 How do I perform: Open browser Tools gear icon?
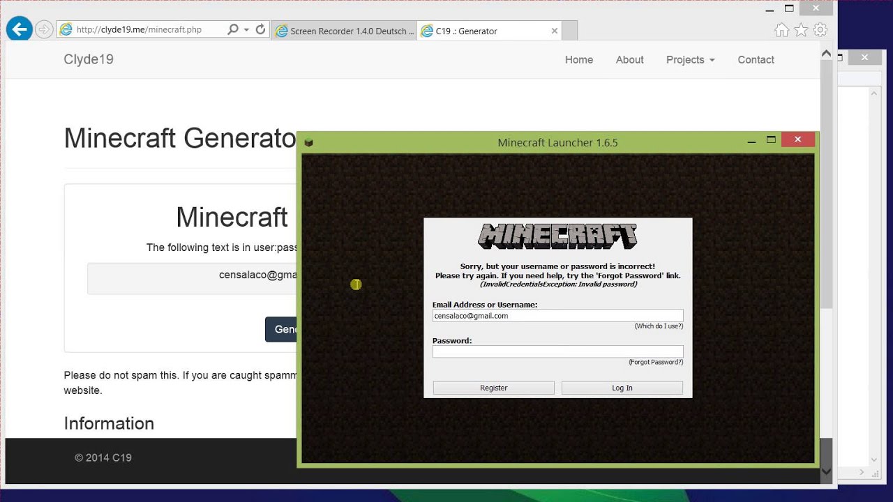[x=820, y=30]
